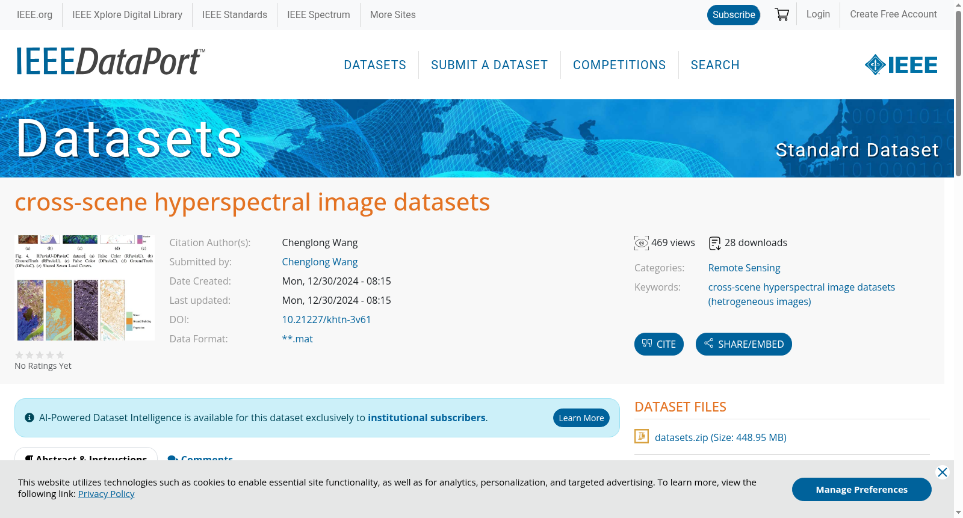Select SEARCH in the main navigation

(715, 65)
